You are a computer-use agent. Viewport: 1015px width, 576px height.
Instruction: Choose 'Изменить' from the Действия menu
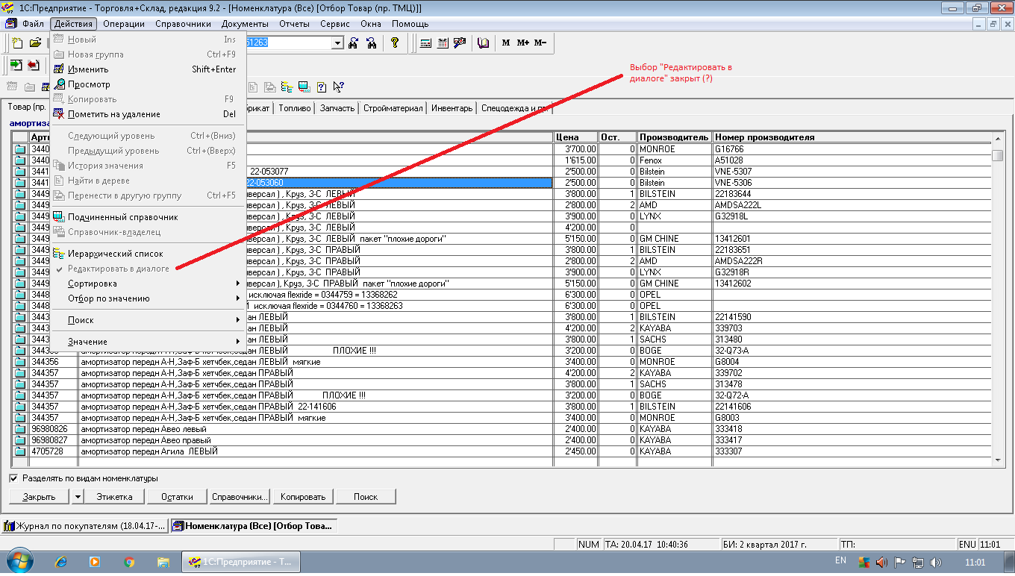pos(88,69)
